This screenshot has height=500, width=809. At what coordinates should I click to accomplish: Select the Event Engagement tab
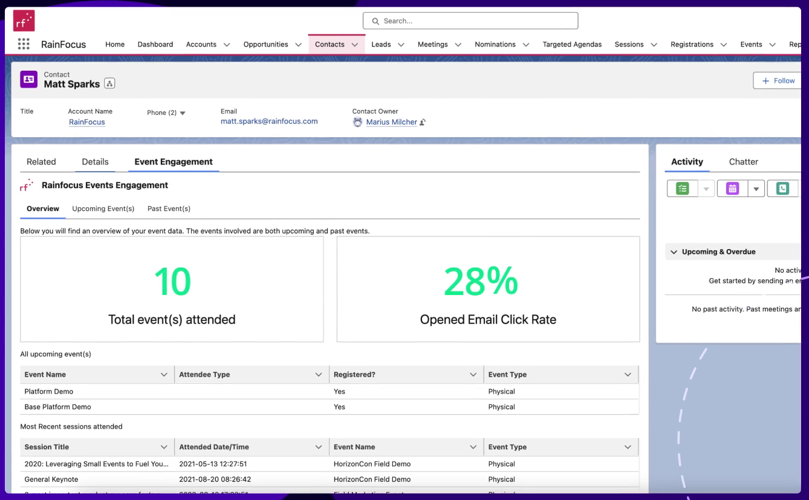[174, 161]
